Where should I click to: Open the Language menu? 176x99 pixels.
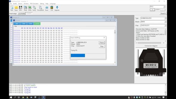(x=53, y=4)
